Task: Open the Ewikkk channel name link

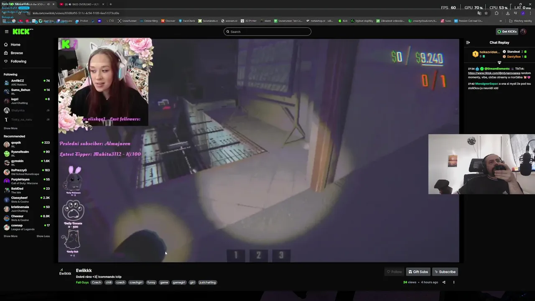Action: [x=84, y=270]
